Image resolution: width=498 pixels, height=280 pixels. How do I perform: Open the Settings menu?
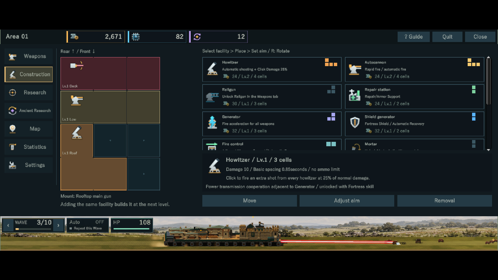point(29,165)
